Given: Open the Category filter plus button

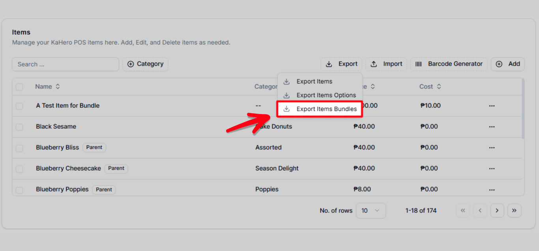Looking at the screenshot, I should pos(145,64).
